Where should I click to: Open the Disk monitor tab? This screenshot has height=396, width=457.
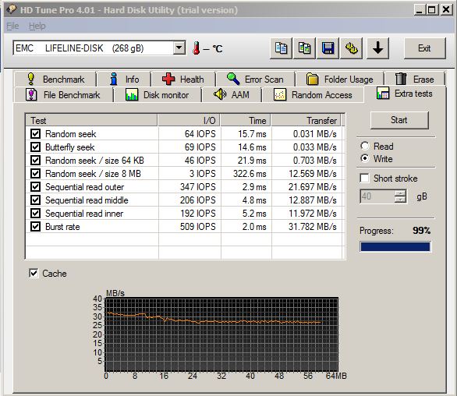[x=158, y=95]
